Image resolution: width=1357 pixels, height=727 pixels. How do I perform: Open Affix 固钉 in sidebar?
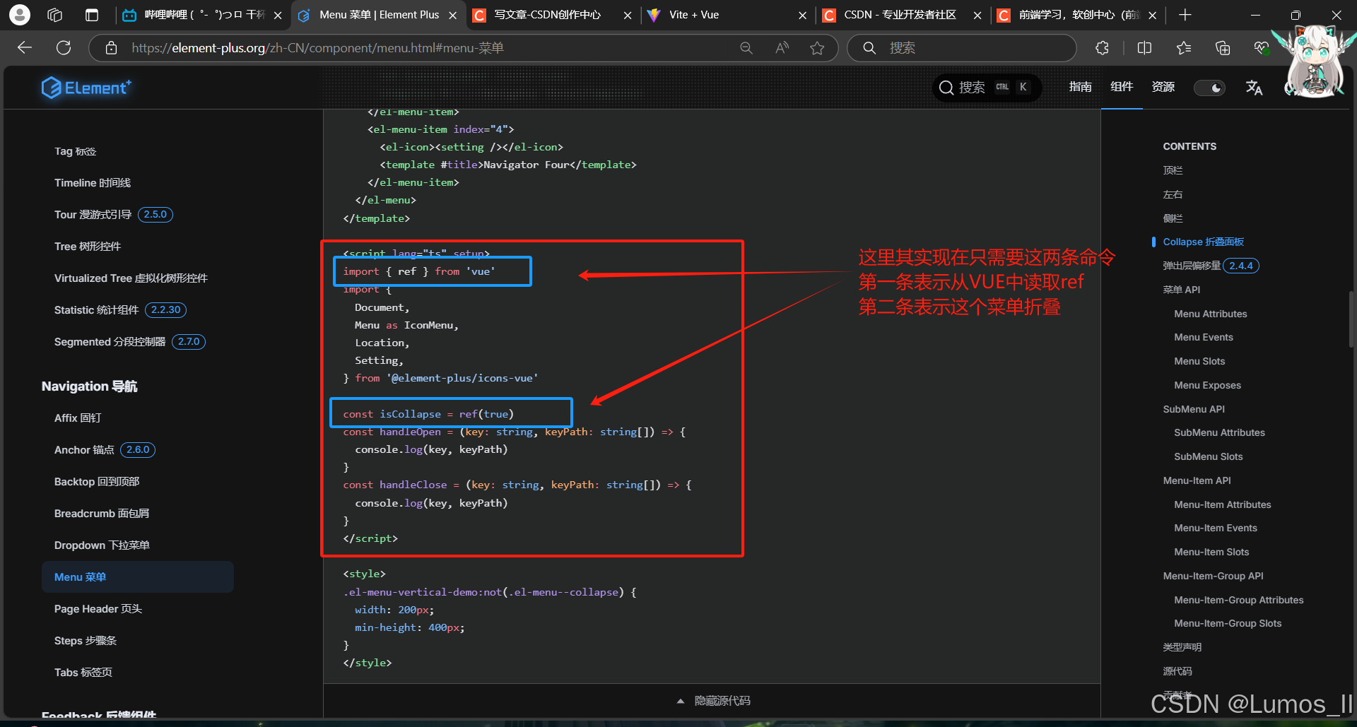pyautogui.click(x=78, y=418)
